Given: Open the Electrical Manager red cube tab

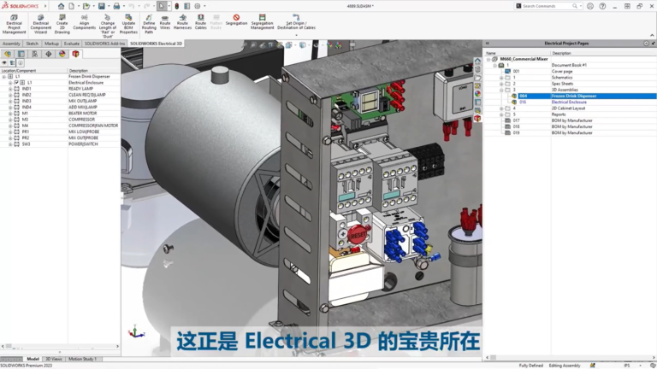Looking at the screenshot, I should 75,54.
